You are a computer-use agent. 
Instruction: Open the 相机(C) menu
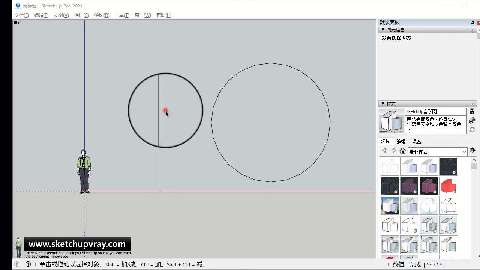pos(81,15)
